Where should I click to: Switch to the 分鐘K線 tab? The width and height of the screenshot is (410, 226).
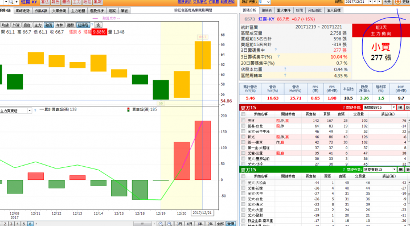pos(41,11)
